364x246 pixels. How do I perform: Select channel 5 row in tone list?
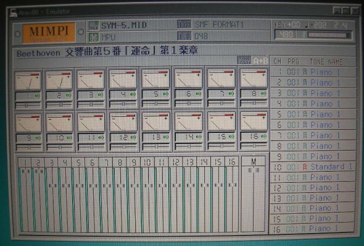pyautogui.click(x=313, y=114)
